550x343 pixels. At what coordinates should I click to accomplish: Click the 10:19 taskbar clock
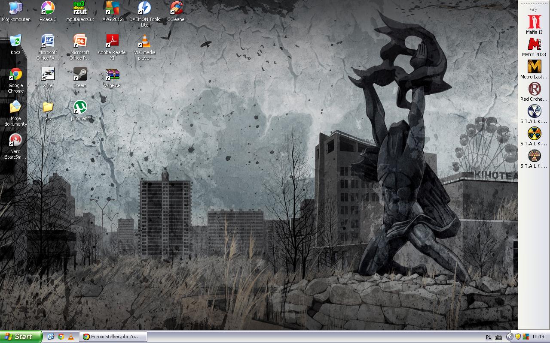point(538,337)
